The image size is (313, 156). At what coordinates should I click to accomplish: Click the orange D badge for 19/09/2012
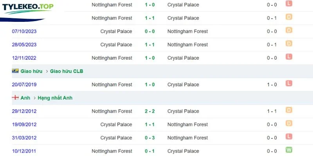point(289,123)
